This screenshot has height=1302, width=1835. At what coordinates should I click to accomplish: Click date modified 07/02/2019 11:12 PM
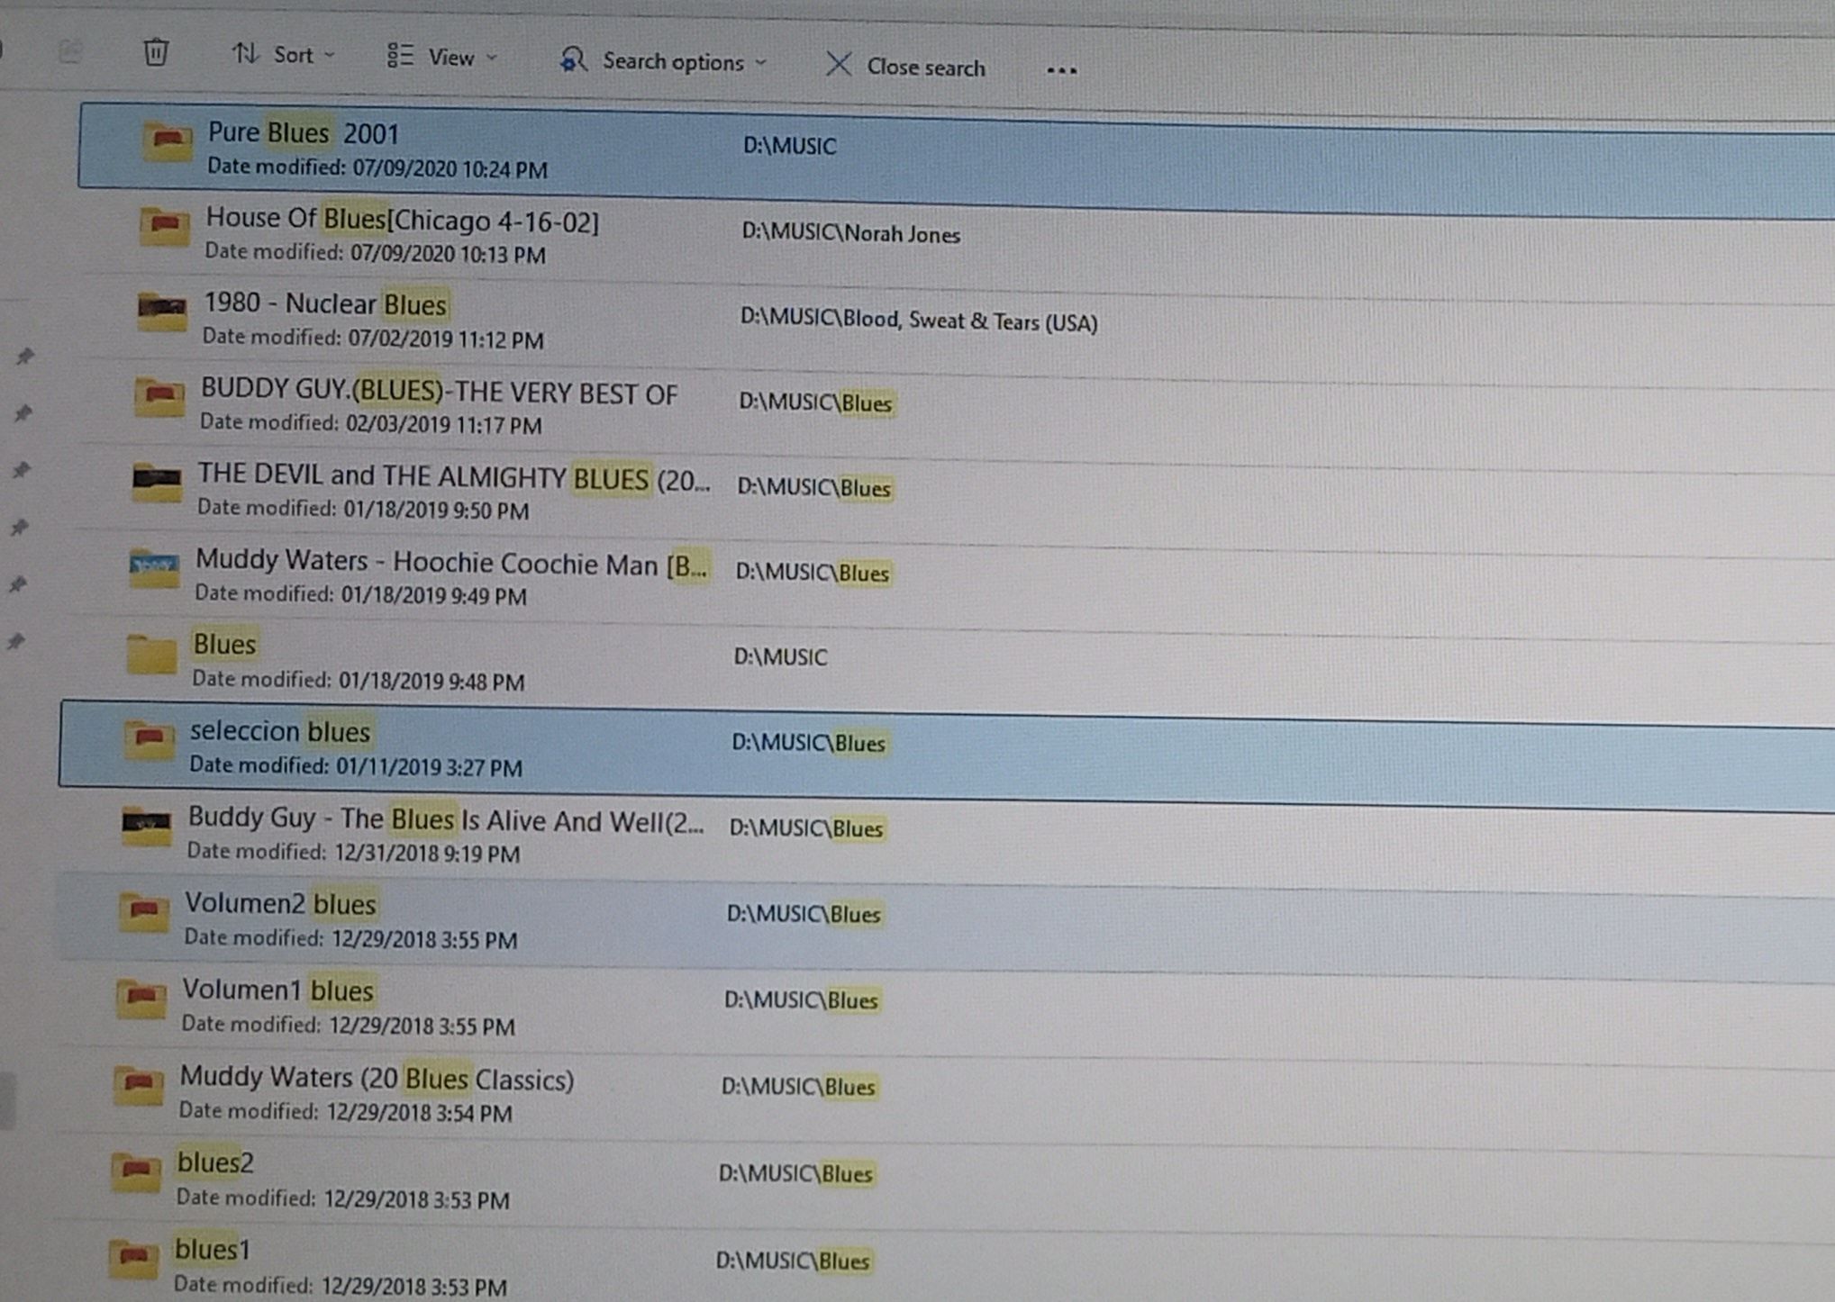pyautogui.click(x=373, y=339)
